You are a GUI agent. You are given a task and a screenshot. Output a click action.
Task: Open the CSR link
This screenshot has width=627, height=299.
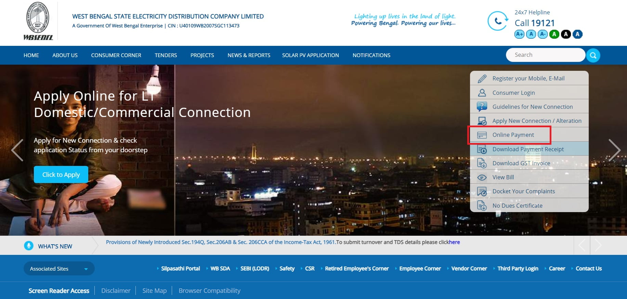click(x=310, y=269)
